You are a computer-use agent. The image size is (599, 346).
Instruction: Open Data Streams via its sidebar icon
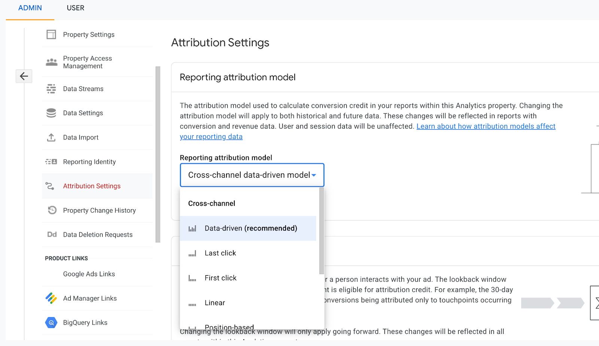point(51,88)
